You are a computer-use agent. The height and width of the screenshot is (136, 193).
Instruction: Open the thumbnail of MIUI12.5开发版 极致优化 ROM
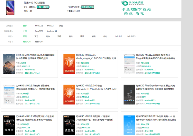point(129,64)
